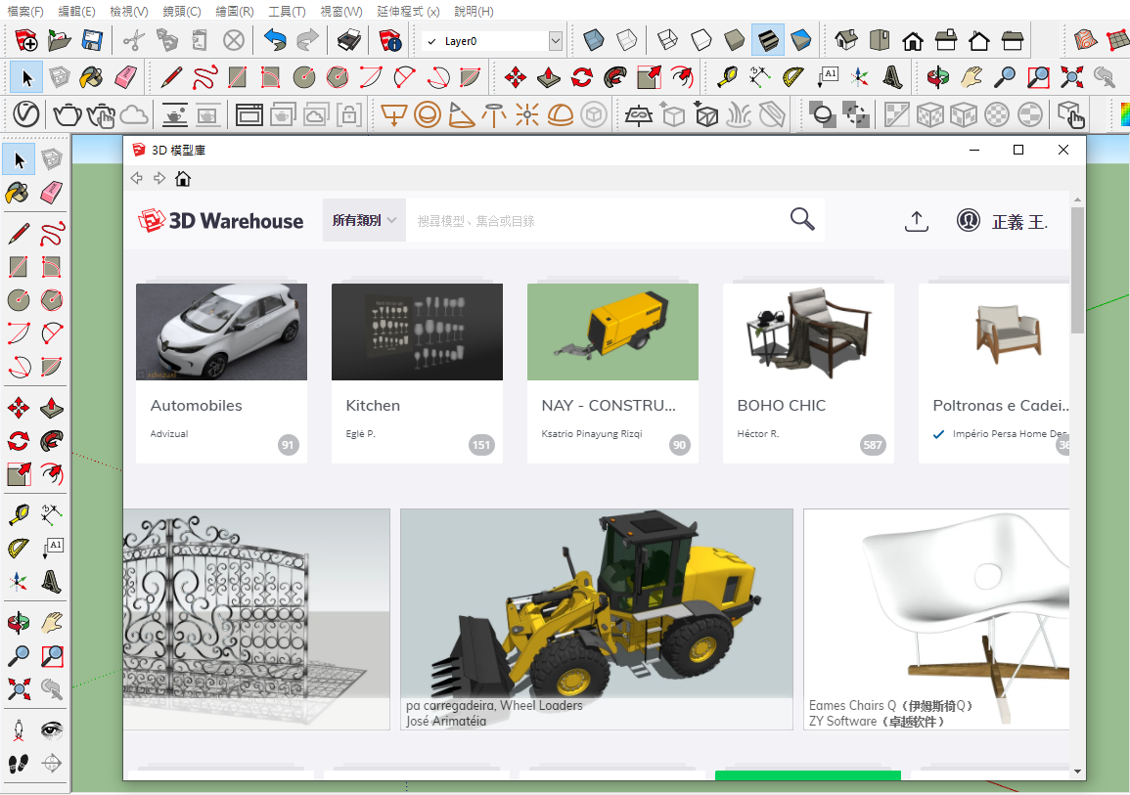Open the NAY - CONSTRU... collection title
Image resolution: width=1130 pixels, height=795 pixels.
609,406
